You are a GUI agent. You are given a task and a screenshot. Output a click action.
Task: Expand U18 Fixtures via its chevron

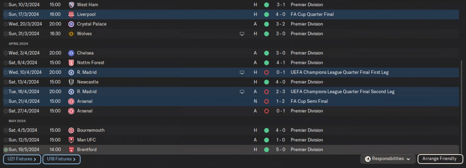[74, 159]
